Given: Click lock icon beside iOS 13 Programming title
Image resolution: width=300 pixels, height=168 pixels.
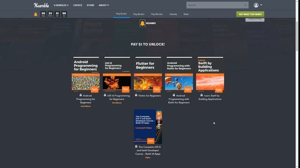Looking at the screenshot, I should [x=105, y=95].
